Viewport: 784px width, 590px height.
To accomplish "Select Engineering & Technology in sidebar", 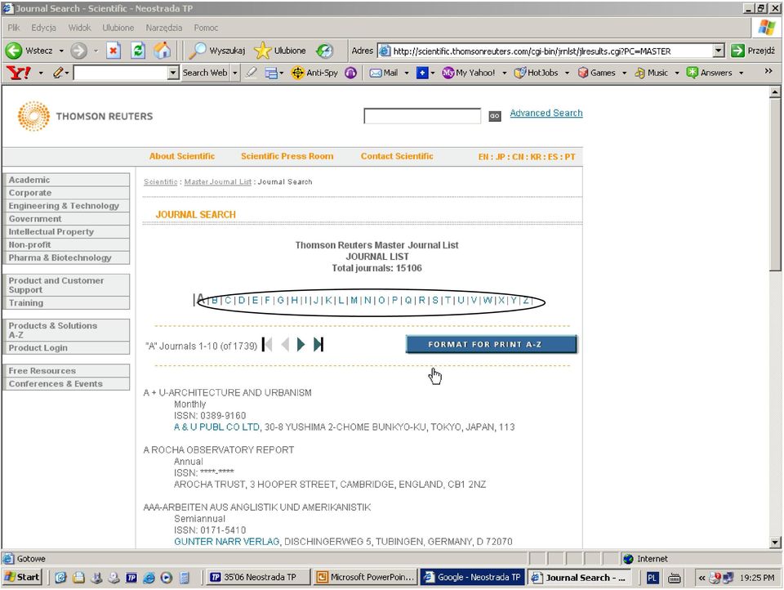I will click(x=66, y=206).
